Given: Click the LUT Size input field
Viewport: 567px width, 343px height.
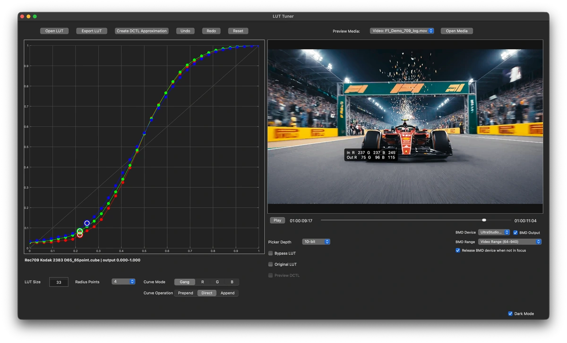Looking at the screenshot, I should click(59, 282).
